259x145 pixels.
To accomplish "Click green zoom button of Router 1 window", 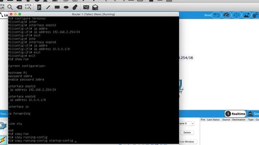I will (x=20, y=14).
